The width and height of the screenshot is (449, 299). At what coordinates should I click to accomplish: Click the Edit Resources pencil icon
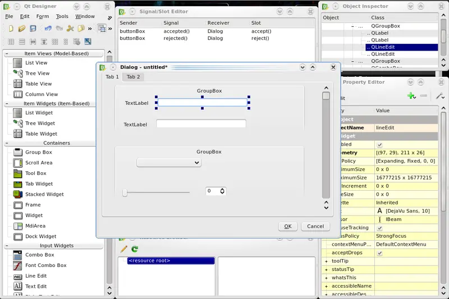click(124, 249)
